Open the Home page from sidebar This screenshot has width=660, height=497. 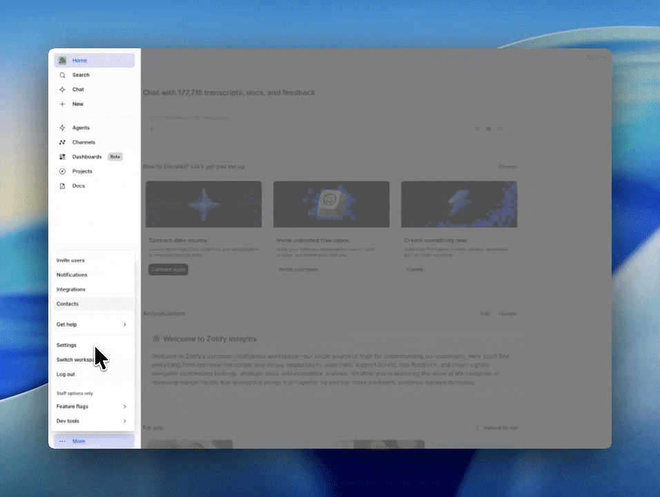tap(94, 60)
